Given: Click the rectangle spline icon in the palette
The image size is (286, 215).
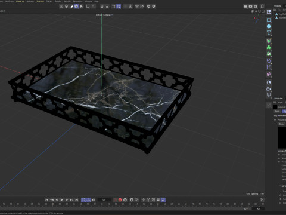Looking at the screenshot, I should pos(269,20).
